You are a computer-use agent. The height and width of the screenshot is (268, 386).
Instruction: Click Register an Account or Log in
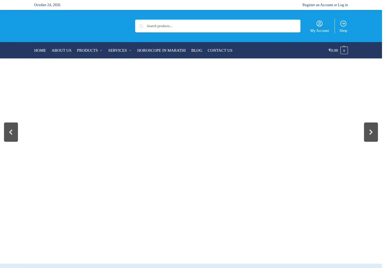(x=325, y=5)
